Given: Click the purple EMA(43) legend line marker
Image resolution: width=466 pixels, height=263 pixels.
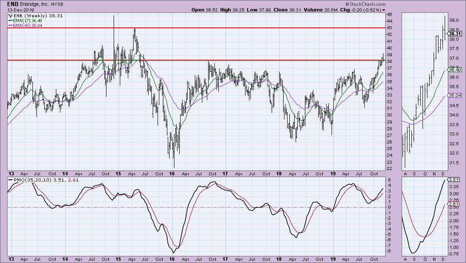Looking at the screenshot, I should [x=10, y=24].
